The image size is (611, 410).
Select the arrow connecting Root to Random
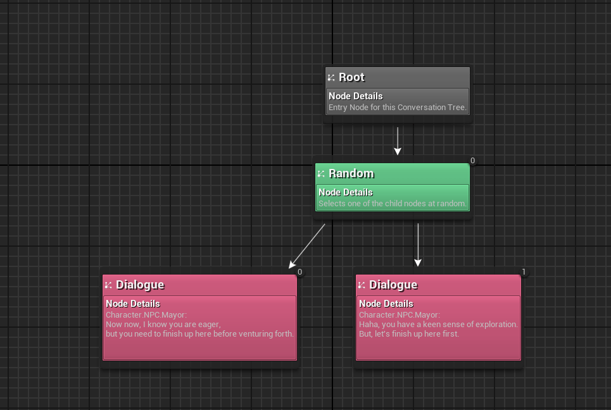(398, 140)
